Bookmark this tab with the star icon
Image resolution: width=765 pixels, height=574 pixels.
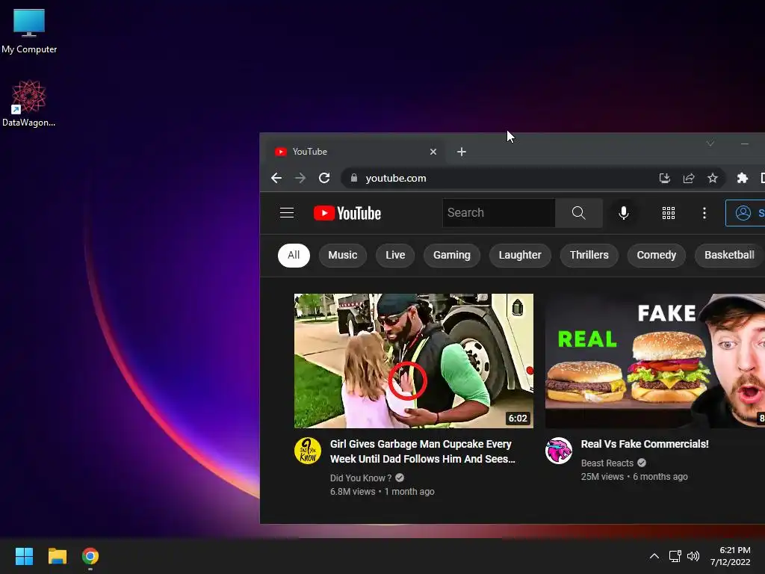pyautogui.click(x=712, y=178)
